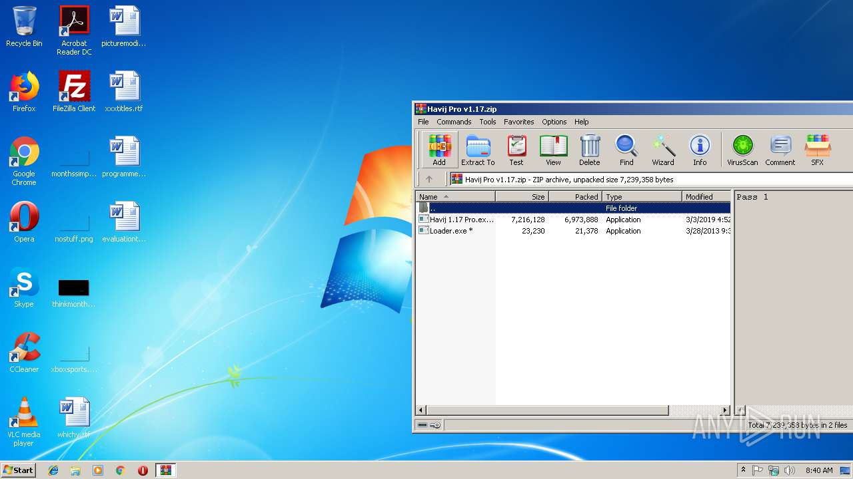This screenshot has width=853, height=479.
Task: Show archive Info
Action: [700, 150]
